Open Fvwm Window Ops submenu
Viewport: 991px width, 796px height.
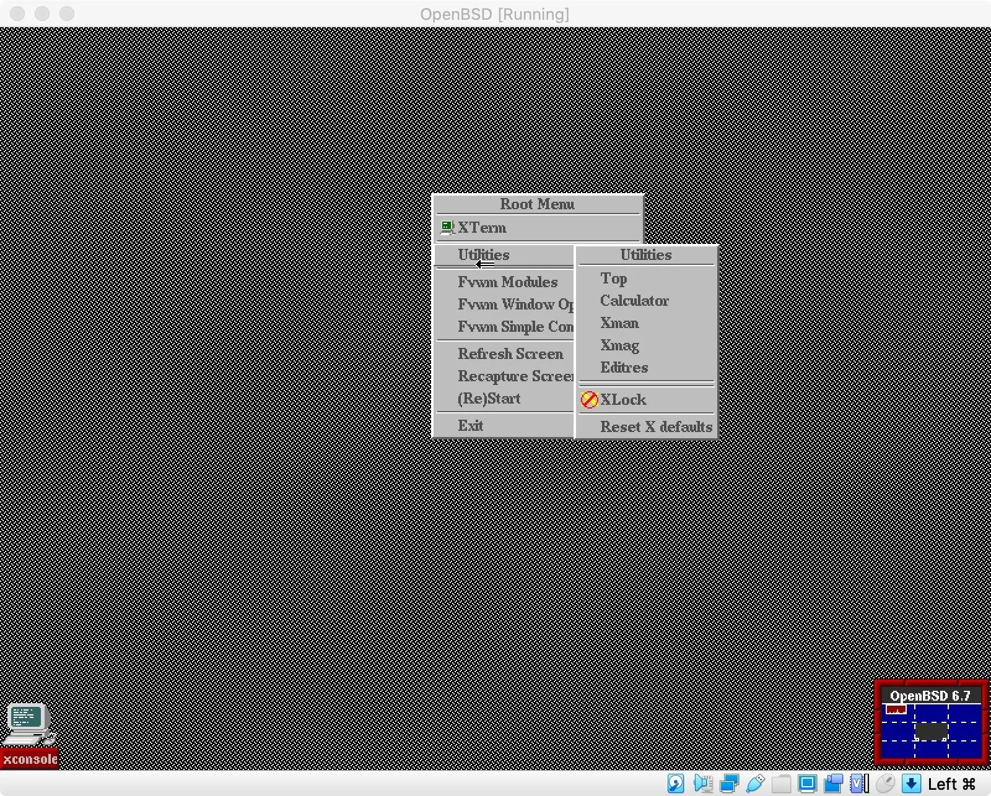[505, 304]
